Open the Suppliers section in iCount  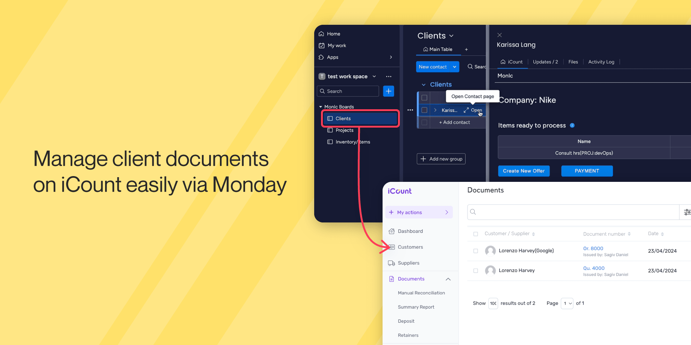point(404,263)
